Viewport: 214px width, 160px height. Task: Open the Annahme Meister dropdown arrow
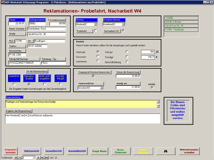(123, 24)
